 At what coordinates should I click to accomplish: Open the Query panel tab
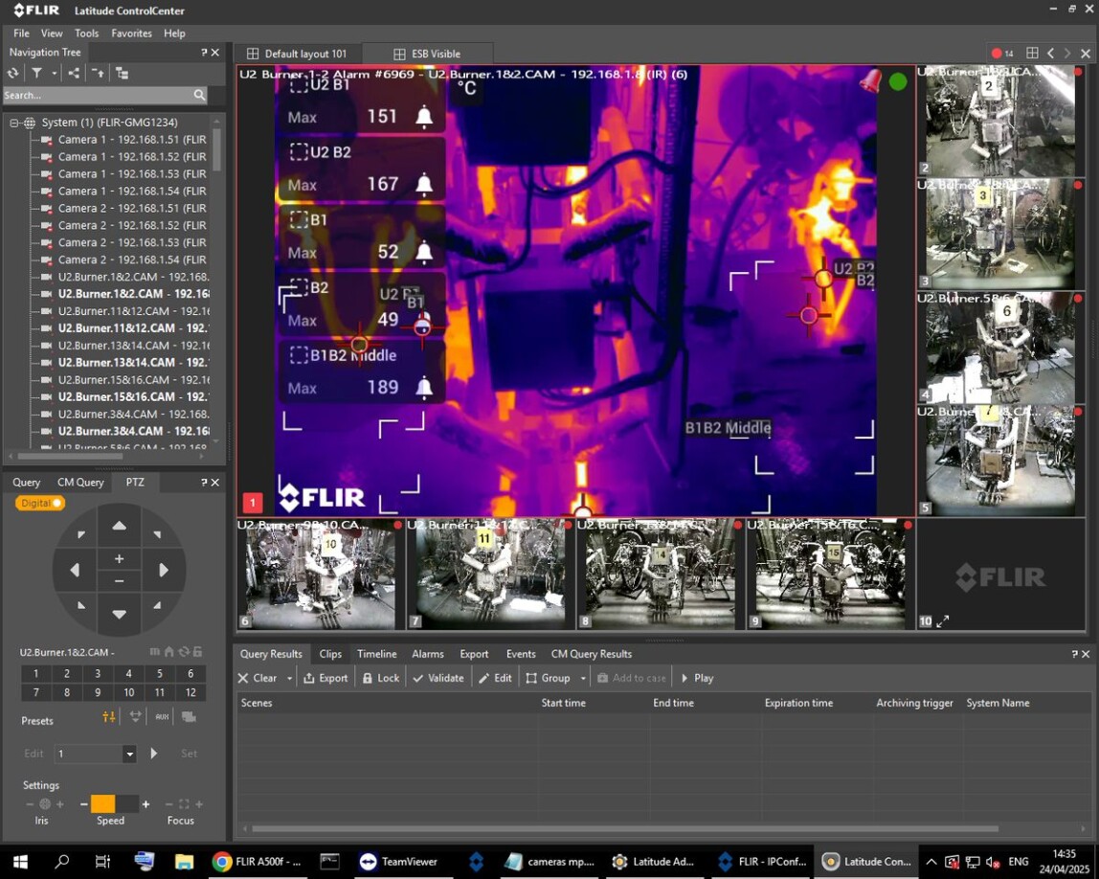point(27,483)
